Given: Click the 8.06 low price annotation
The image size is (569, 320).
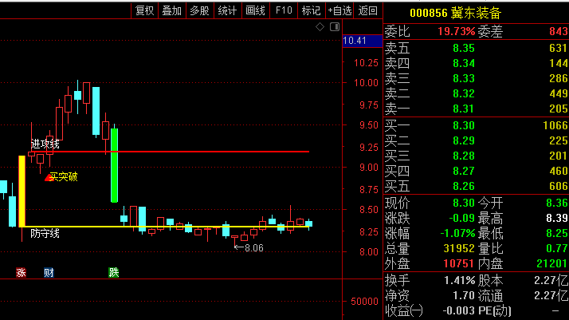Looking at the screenshot, I should tap(249, 248).
